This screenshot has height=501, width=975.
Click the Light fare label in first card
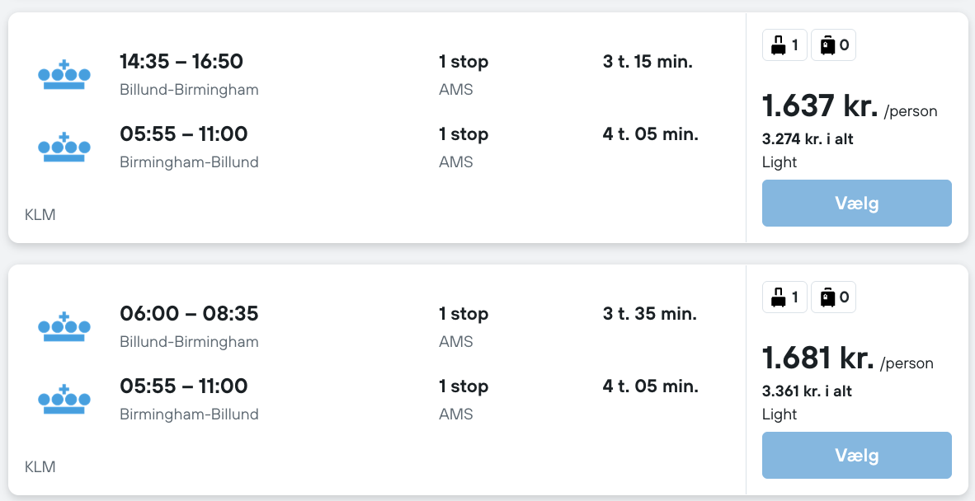tap(780, 162)
